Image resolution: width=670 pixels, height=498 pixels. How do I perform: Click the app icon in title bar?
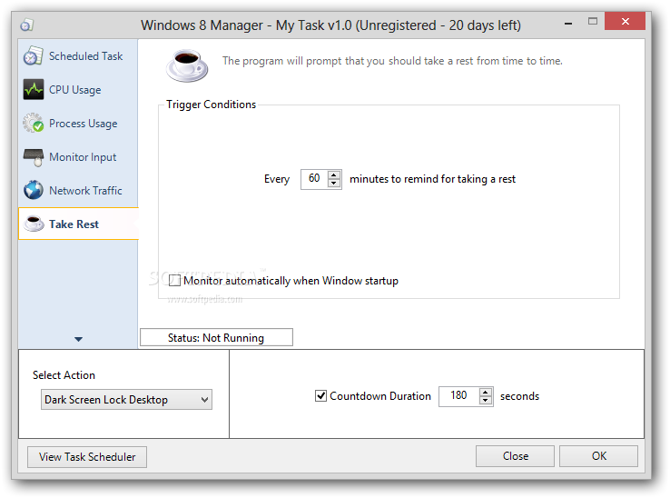[x=26, y=25]
